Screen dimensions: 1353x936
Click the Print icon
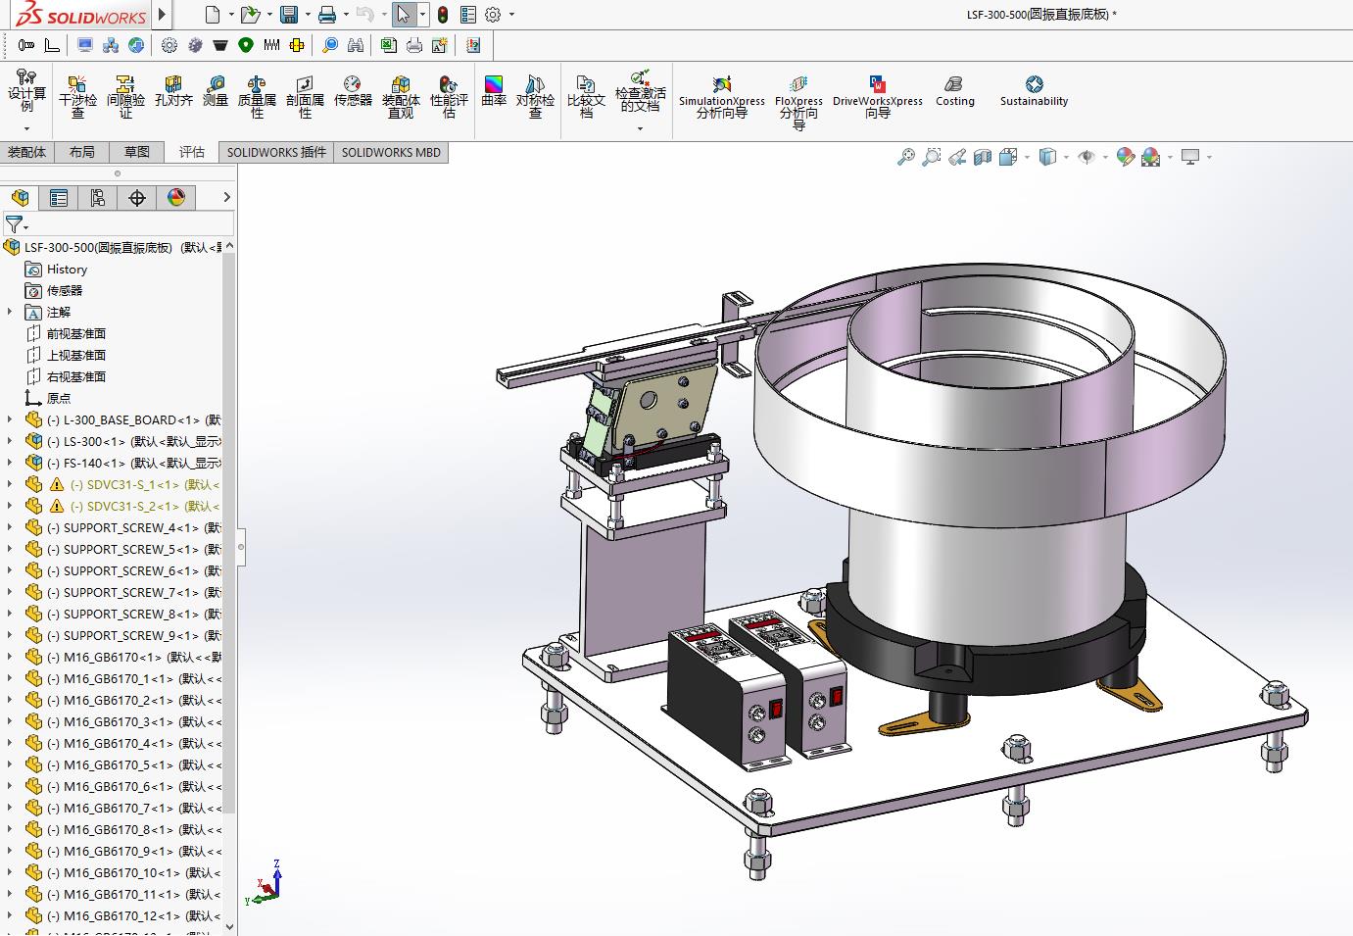[327, 15]
